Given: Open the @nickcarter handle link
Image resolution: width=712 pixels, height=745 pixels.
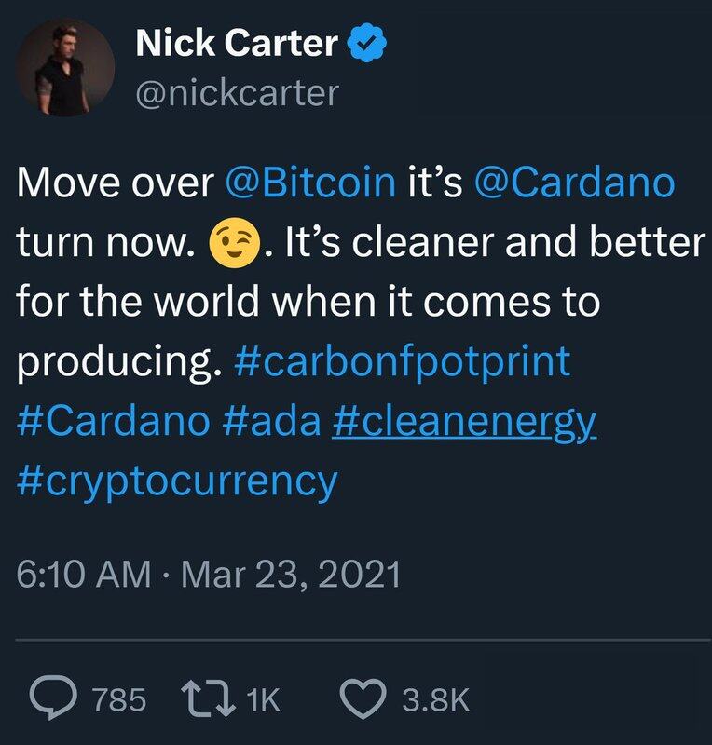Looking at the screenshot, I should (237, 92).
